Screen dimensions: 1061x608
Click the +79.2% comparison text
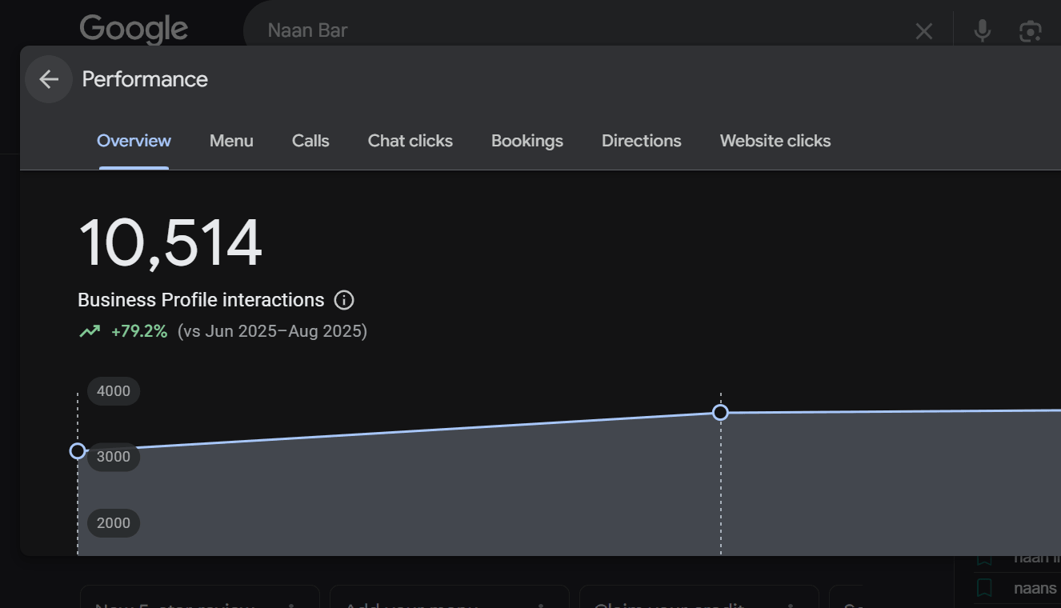(x=139, y=331)
